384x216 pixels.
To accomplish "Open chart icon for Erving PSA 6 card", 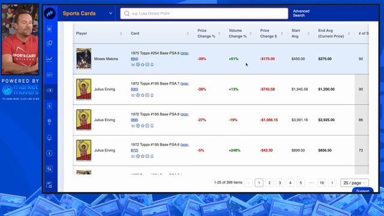I will coord(133,156).
